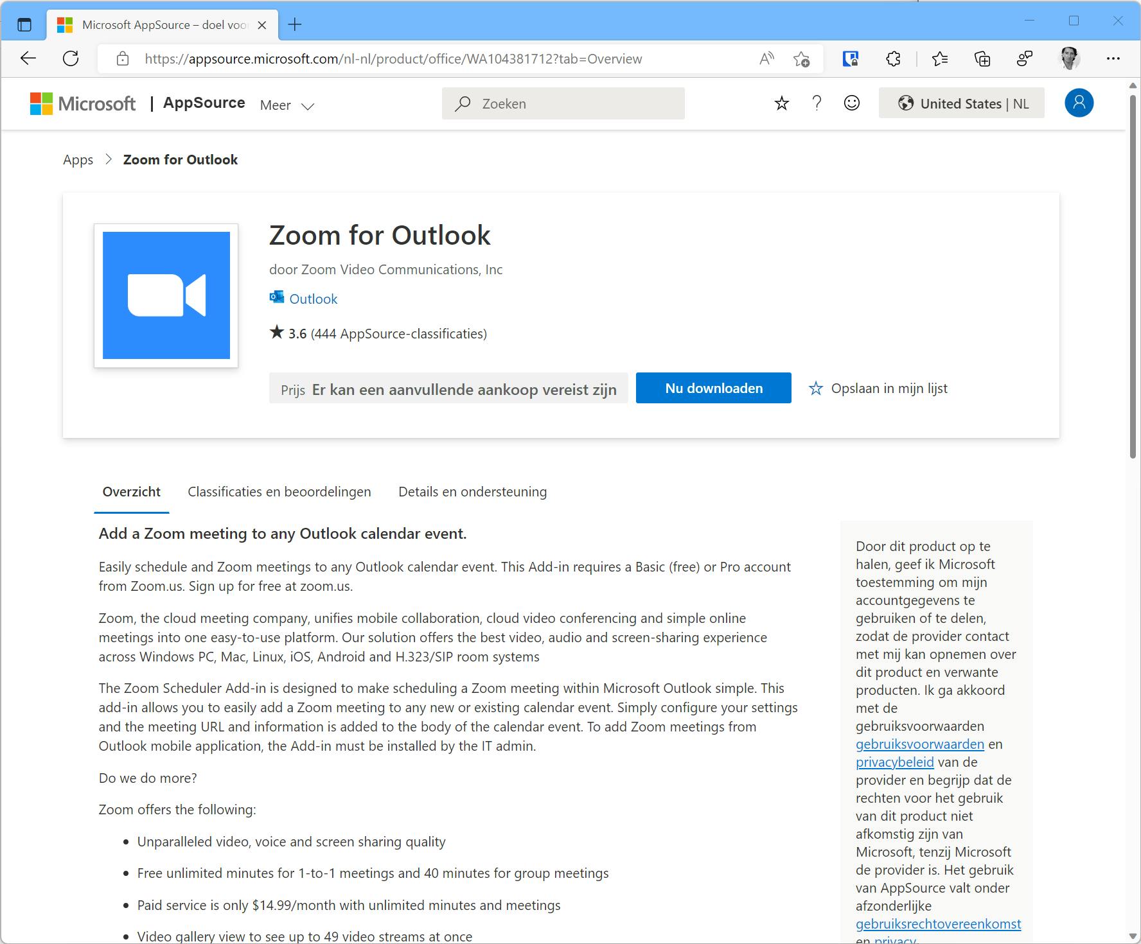Open saved items star in header

tap(782, 103)
